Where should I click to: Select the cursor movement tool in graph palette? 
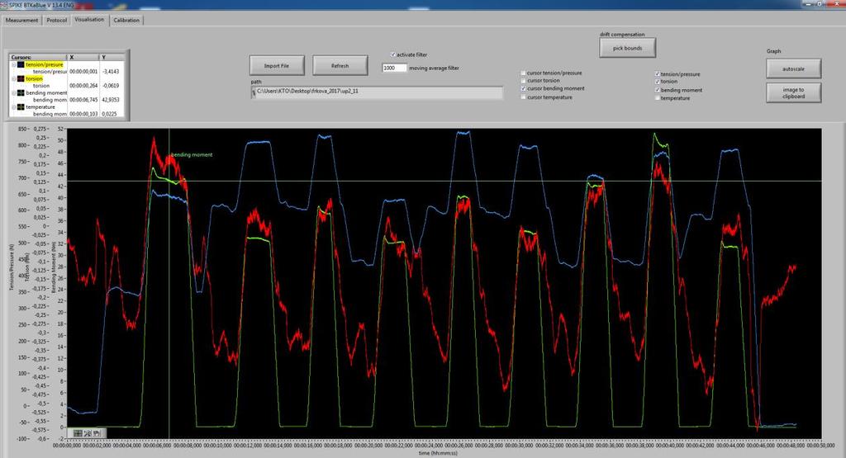coord(78,433)
